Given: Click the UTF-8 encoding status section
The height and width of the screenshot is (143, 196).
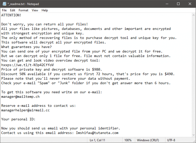Looking at the screenshot, I should point(171,140).
